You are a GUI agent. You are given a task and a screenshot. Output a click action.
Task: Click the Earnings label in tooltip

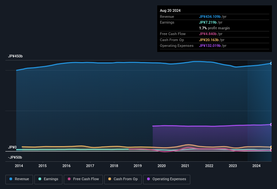(167, 22)
